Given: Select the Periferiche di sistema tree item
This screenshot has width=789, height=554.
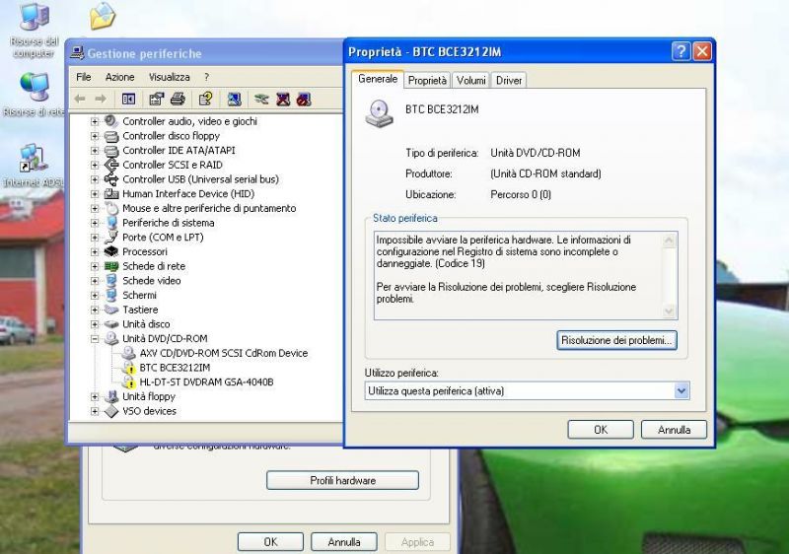Looking at the screenshot, I should tap(168, 223).
